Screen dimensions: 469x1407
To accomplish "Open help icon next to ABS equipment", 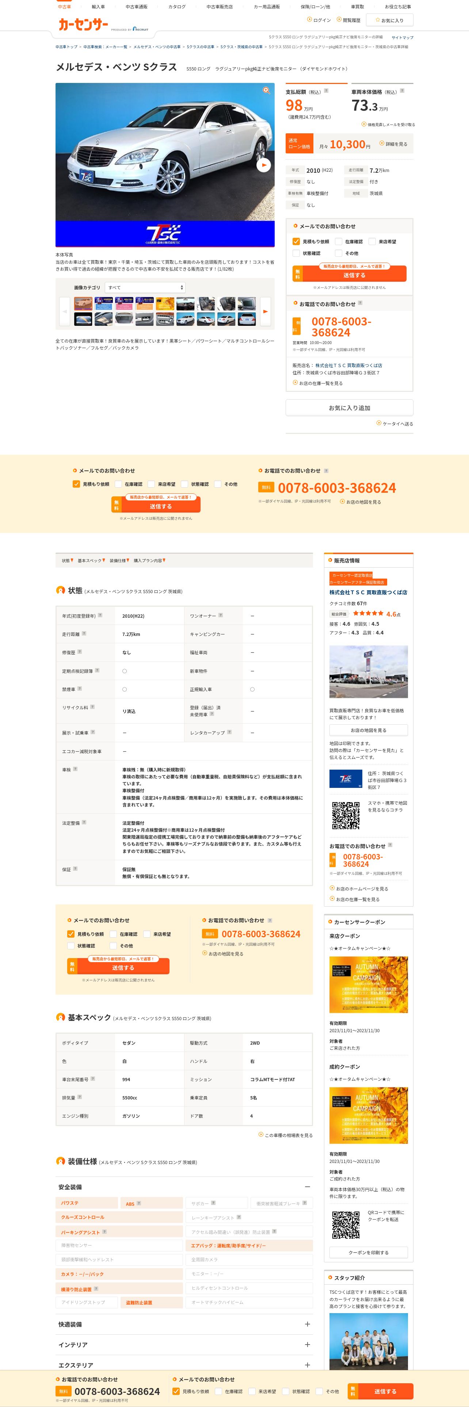I will (x=139, y=1203).
